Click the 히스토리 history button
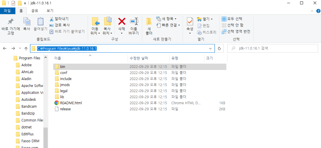The width and height of the screenshot is (321, 148). (x=207, y=32)
